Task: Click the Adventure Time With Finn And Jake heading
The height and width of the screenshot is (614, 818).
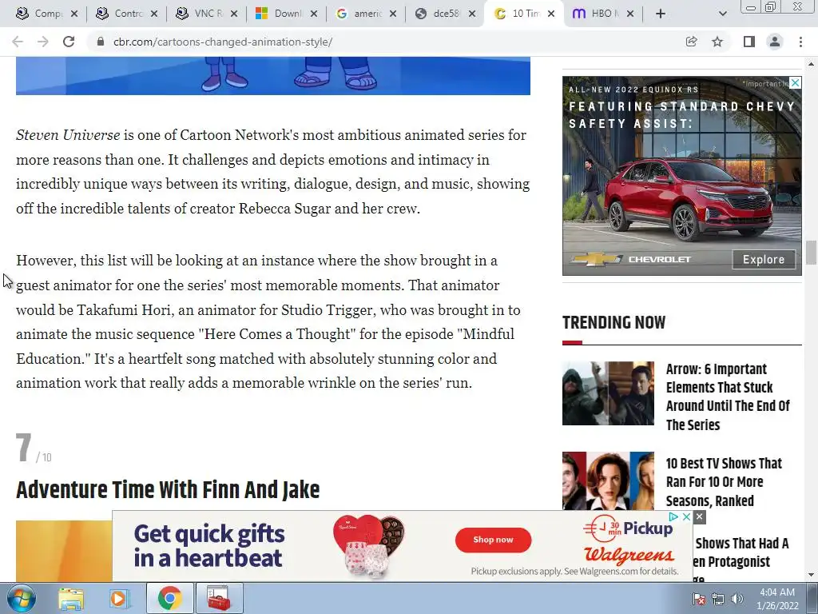Action: (168, 490)
